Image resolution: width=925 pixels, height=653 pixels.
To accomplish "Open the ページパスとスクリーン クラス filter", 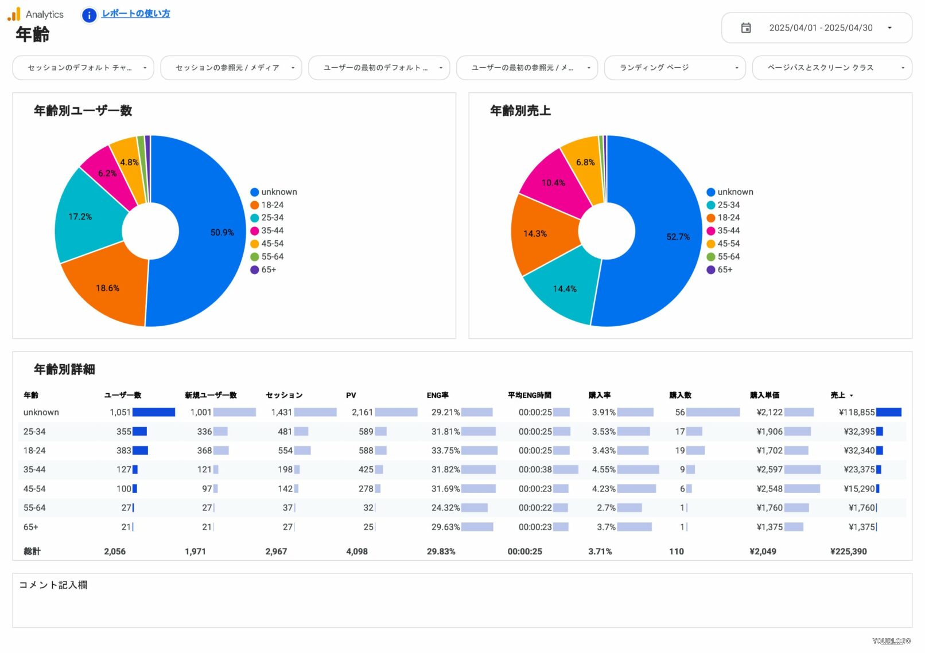I will pyautogui.click(x=831, y=68).
